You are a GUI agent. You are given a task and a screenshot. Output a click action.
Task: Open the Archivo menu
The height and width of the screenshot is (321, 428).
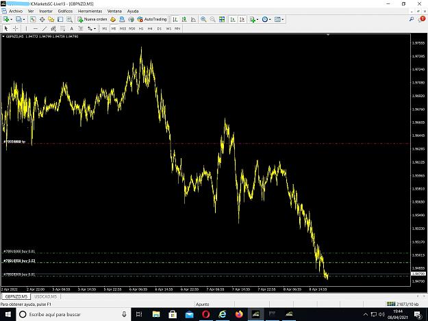point(16,11)
